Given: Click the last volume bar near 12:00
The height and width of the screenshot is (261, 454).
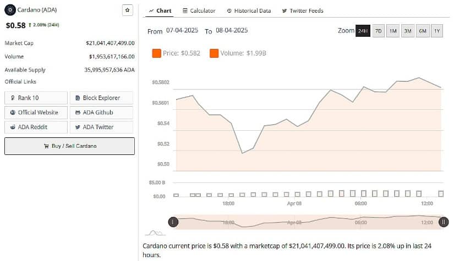Looking at the screenshot, I should click(x=441, y=193).
